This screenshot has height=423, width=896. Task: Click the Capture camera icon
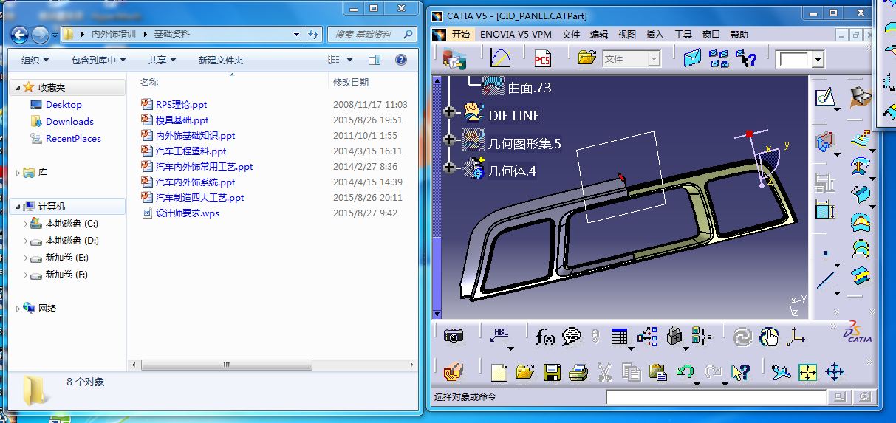[454, 337]
